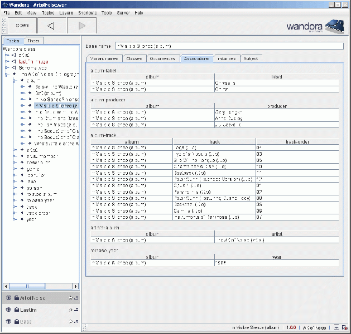Toggle visibility eye of Art of Noise layer
Screen dimensions: 351x334
click(8, 298)
